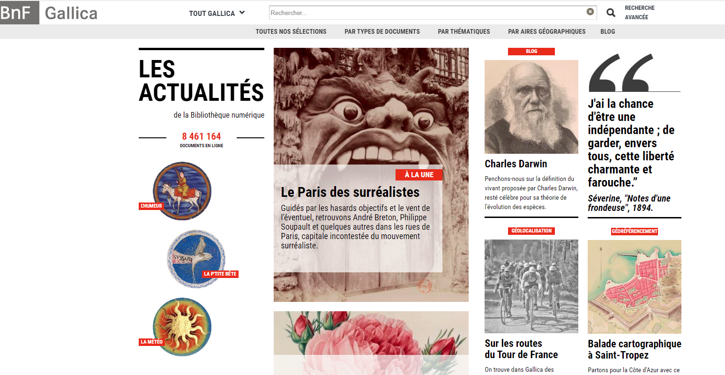
Task: Open Charles Darwin portrait thumbnail
Action: [531, 107]
